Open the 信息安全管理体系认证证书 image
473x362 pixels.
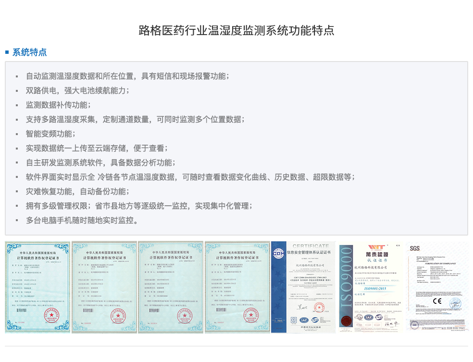tap(303, 287)
